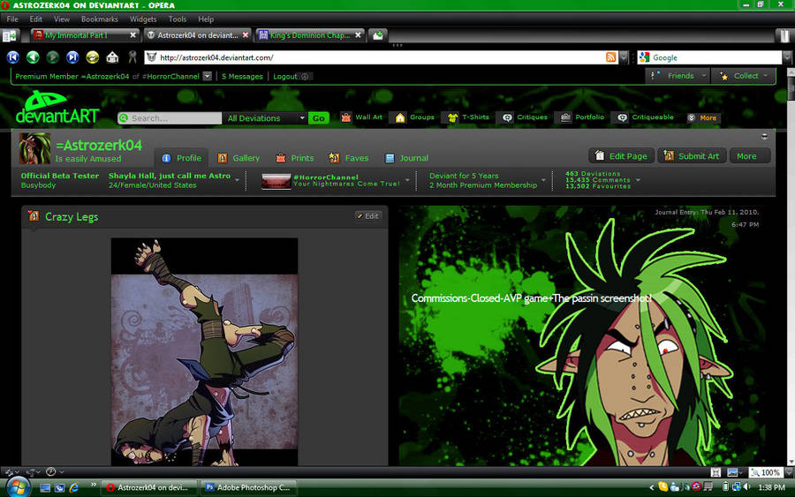Expand the premium membership details arrow
Viewport: 795px width, 497px height.
(x=543, y=180)
